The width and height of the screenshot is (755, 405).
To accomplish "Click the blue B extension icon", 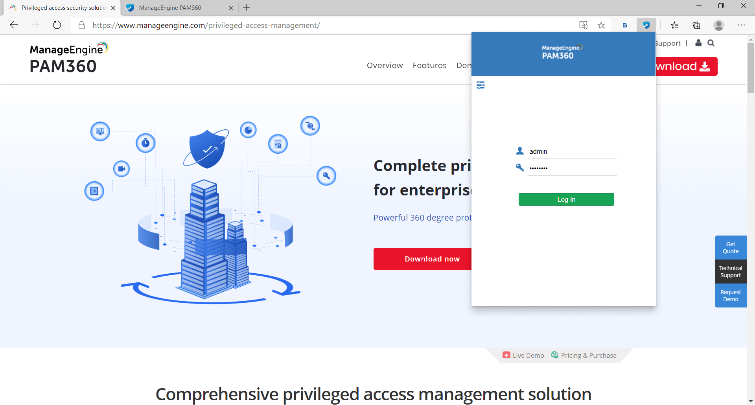I will tap(625, 25).
